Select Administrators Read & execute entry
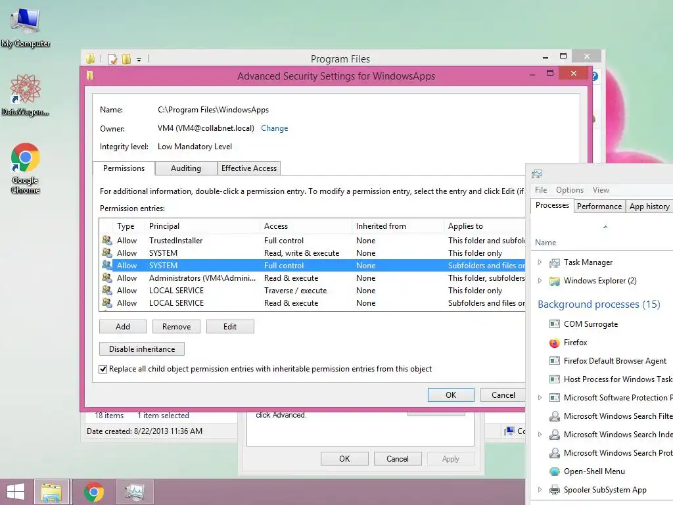Viewport: 673px width, 505px height. (x=312, y=278)
